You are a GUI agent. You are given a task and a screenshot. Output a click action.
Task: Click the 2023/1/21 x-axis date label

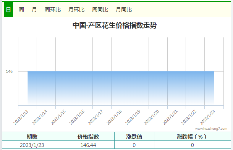[170, 117]
